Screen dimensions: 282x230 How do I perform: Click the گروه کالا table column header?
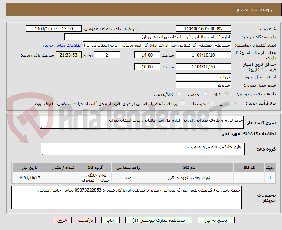[x=95, y=168]
